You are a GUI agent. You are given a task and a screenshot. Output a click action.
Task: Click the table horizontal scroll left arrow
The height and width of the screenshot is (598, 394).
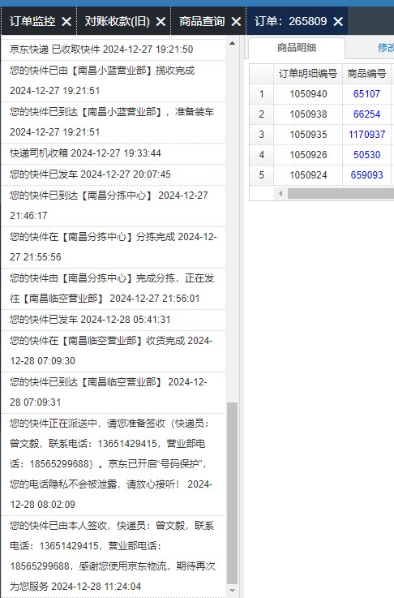coord(281,193)
